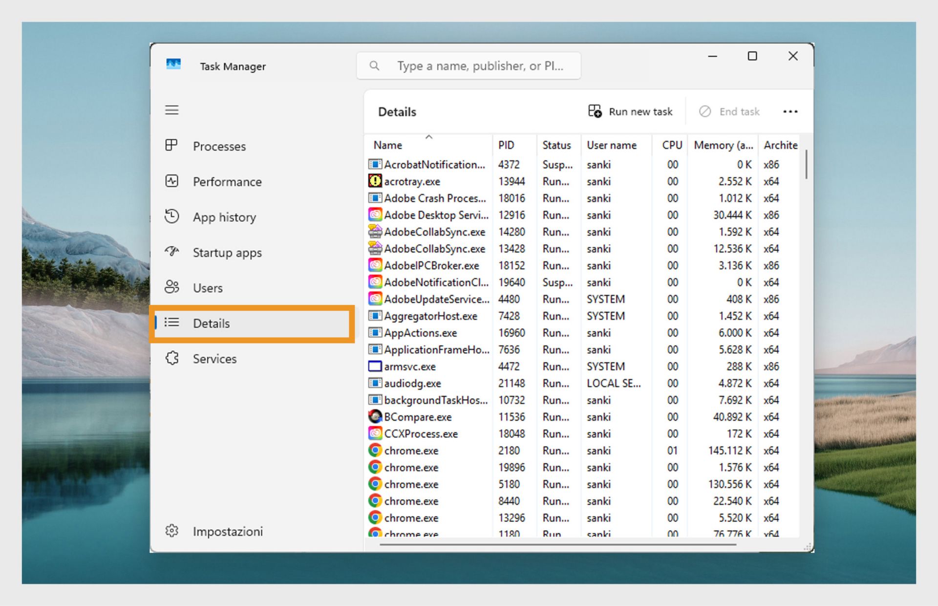Screen dimensions: 938x606
Task: Select backgroundTaskHos... process name
Action: [x=436, y=400]
